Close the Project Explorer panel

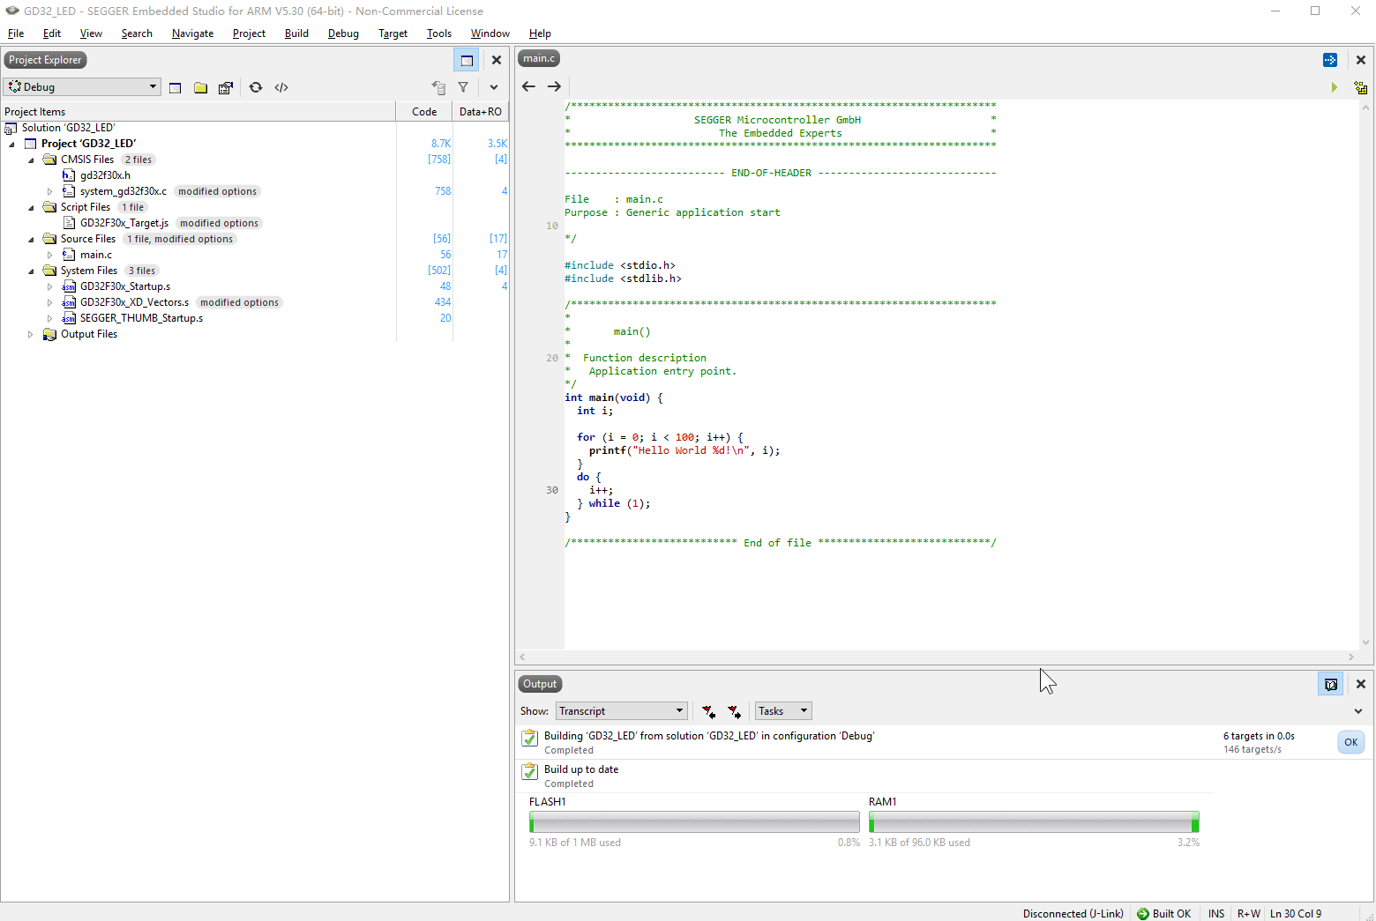[497, 60]
